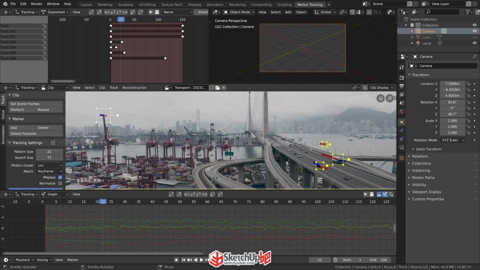Toggle fake user shield icon for Transport clip
Image resolution: width=480 pixels, height=270 pixels.
(x=211, y=88)
